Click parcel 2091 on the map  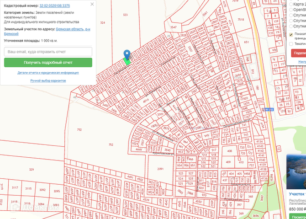coord(160,169)
